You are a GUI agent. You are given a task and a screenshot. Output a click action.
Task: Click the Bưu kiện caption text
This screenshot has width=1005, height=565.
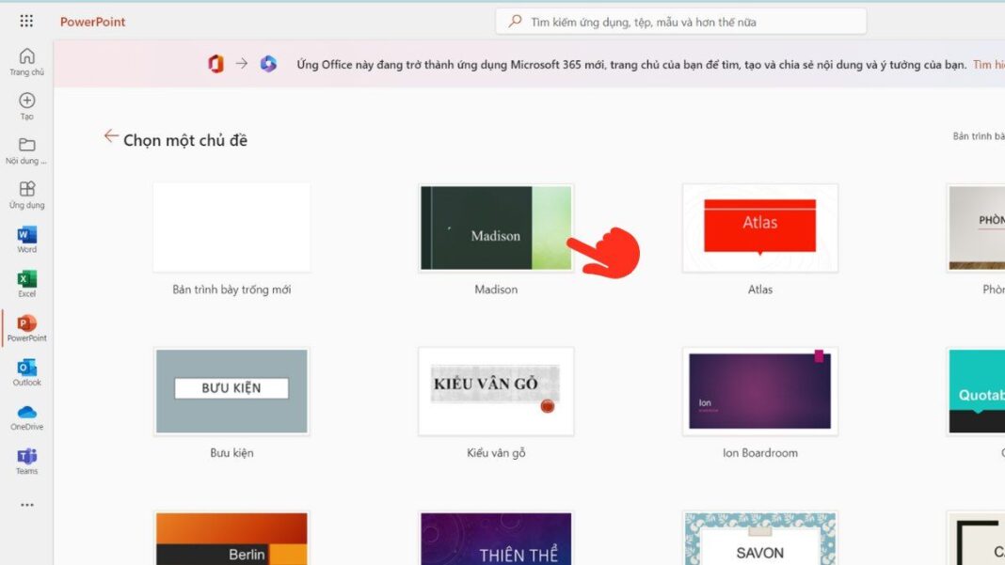pos(231,453)
